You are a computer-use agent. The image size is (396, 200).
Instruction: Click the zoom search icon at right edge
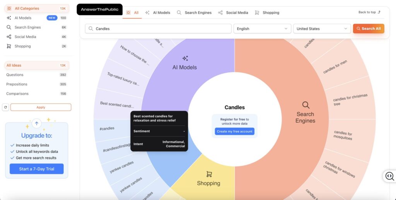(x=389, y=176)
